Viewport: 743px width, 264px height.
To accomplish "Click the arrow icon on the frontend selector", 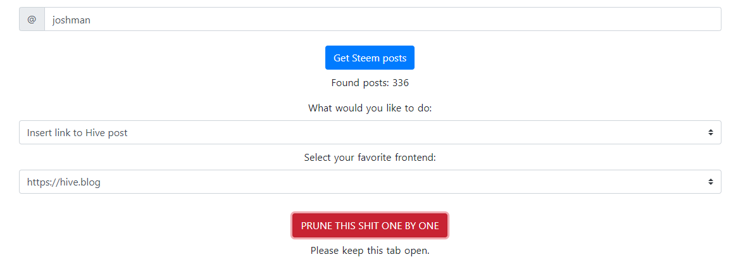I will (x=711, y=182).
